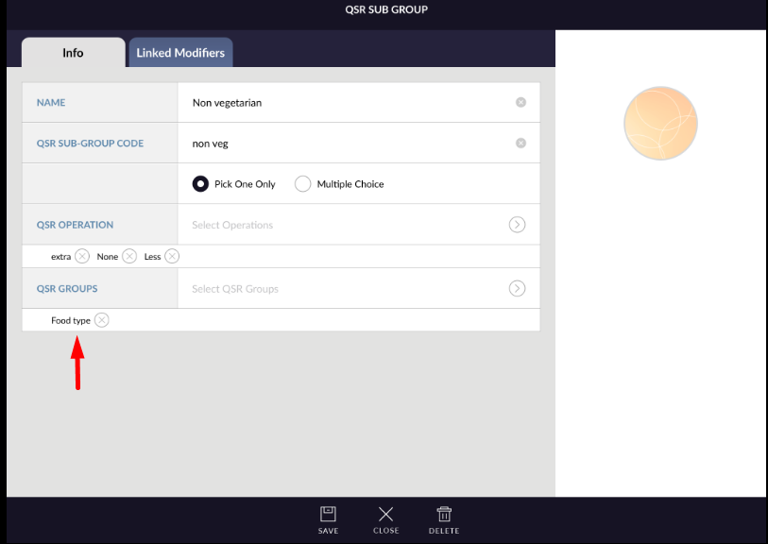Image resolution: width=768 pixels, height=544 pixels.
Task: Pick the orange circular color swatch
Action: (660, 123)
